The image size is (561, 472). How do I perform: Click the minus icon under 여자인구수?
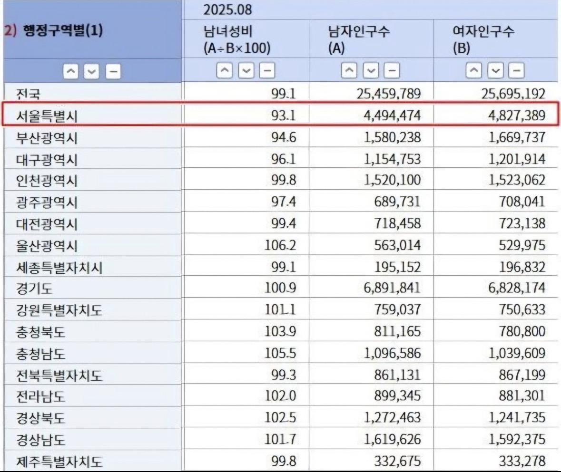(517, 71)
